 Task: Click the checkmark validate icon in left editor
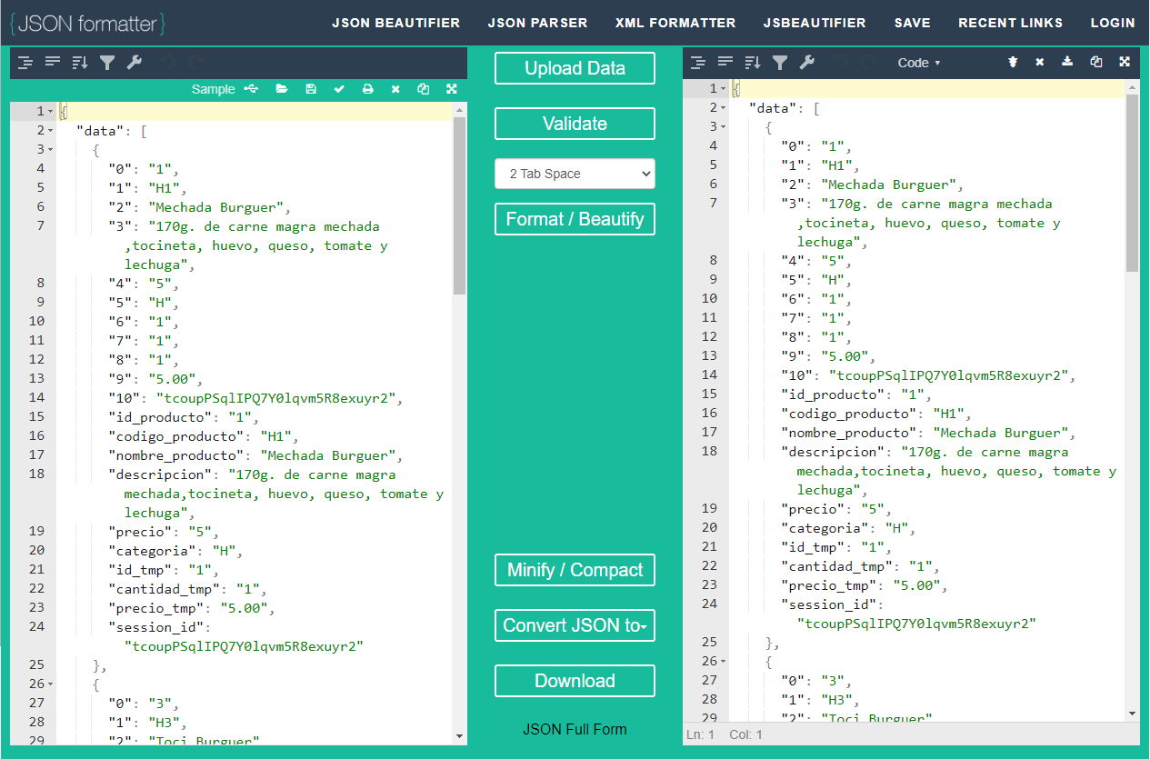click(x=339, y=89)
